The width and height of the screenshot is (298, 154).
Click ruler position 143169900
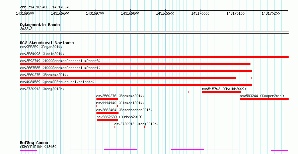pos(165,13)
